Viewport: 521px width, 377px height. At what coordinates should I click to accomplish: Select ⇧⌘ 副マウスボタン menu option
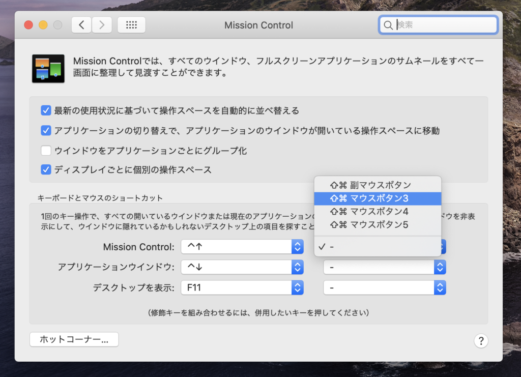coord(378,185)
